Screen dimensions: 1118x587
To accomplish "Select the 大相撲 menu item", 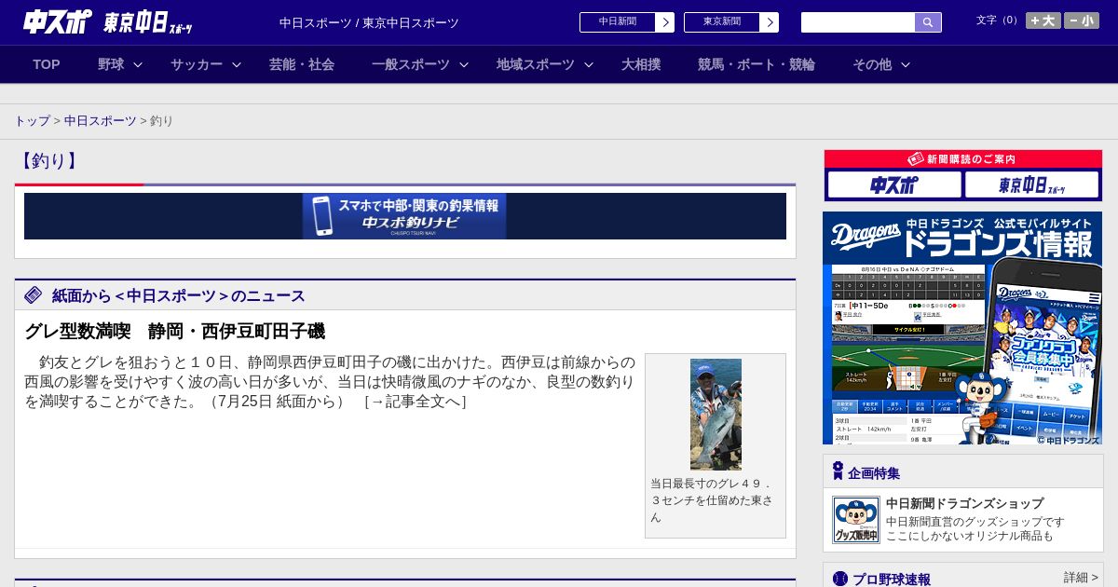I will (641, 64).
